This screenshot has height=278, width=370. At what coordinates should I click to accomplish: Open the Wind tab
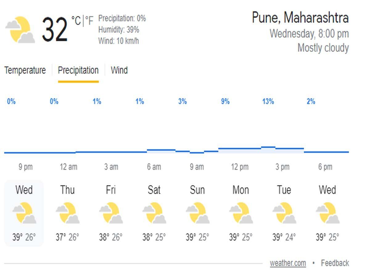click(119, 70)
